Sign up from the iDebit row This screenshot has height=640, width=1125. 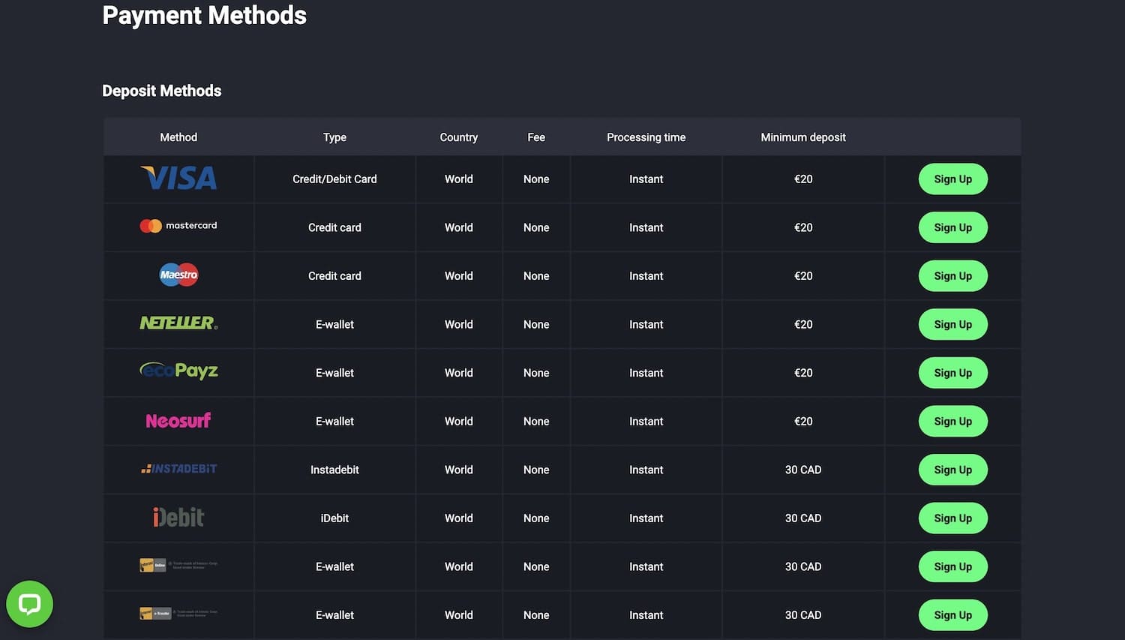point(953,518)
